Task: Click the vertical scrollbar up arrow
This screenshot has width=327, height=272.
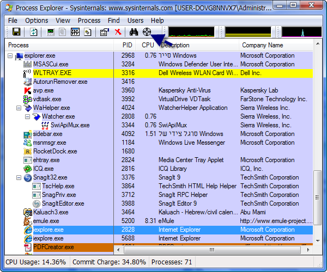Action: [318, 44]
